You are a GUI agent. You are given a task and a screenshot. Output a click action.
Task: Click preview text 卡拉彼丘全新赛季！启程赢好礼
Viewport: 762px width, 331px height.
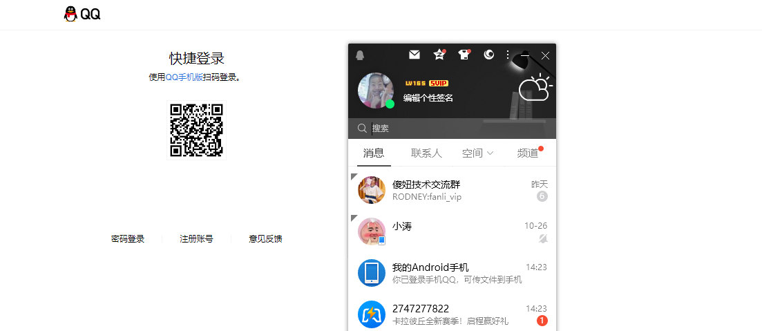click(450, 322)
